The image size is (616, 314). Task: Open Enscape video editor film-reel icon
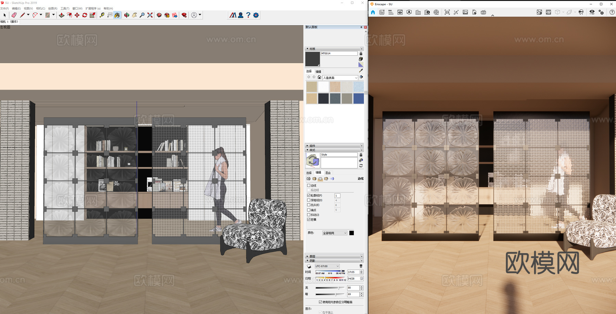click(x=436, y=12)
